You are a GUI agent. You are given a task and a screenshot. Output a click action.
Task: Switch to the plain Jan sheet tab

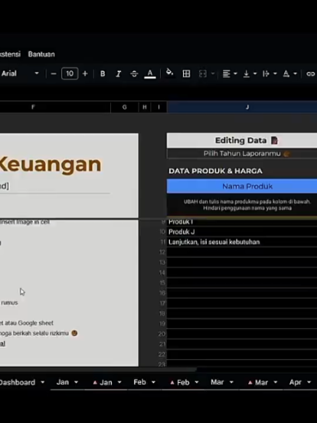click(x=63, y=382)
